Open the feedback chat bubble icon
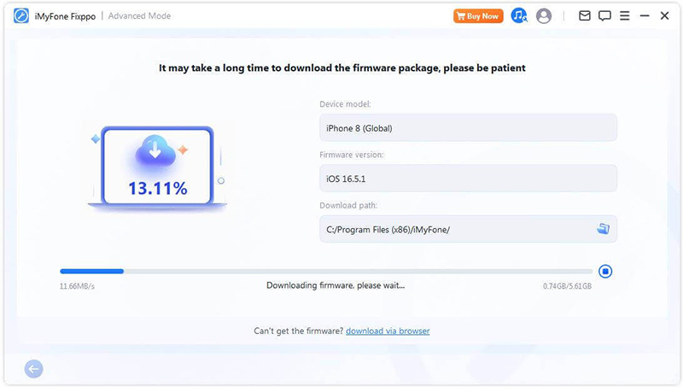The height and width of the screenshot is (387, 683). point(604,16)
